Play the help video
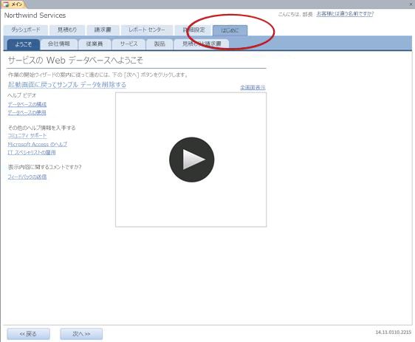The width and height of the screenshot is (415, 342). point(191,160)
